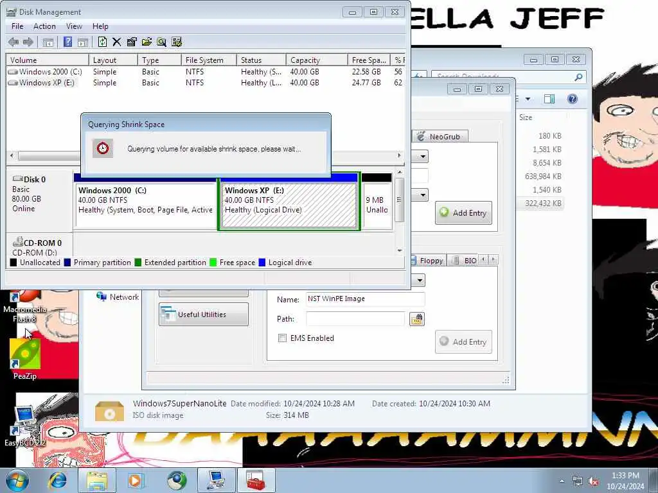658x493 pixels.
Task: Sort by the Volume column header
Action: coord(47,60)
